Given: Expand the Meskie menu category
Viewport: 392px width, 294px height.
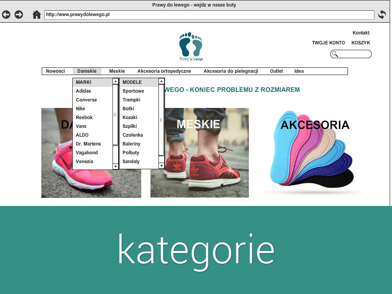Looking at the screenshot, I should [117, 71].
